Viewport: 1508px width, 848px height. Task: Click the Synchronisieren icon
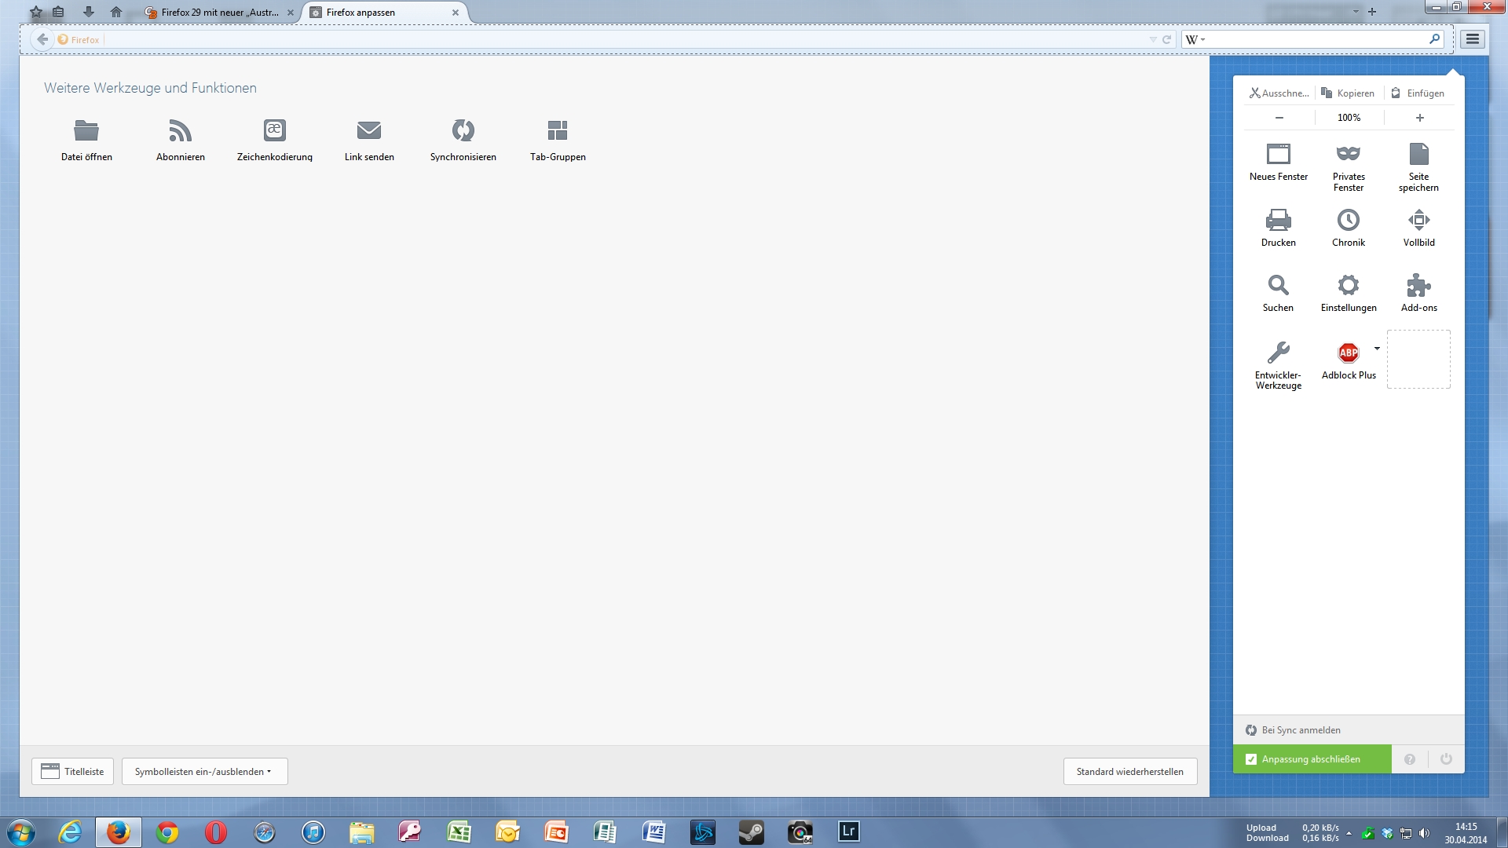tap(463, 130)
